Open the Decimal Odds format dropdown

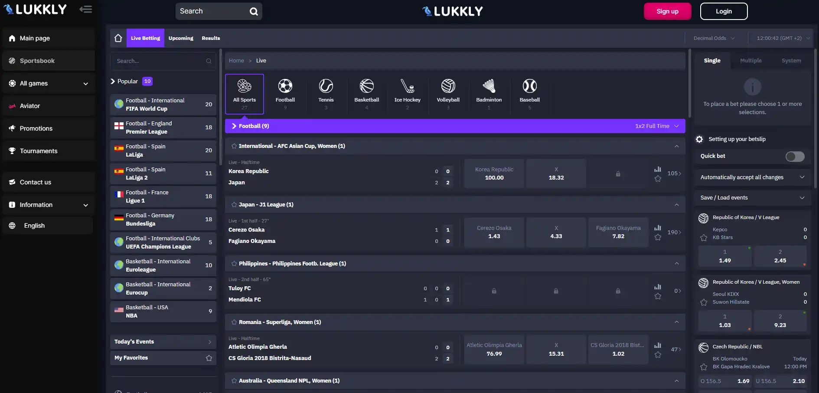click(714, 38)
